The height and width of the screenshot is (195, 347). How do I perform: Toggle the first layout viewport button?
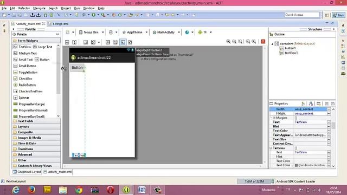pyautogui.click(x=67, y=42)
